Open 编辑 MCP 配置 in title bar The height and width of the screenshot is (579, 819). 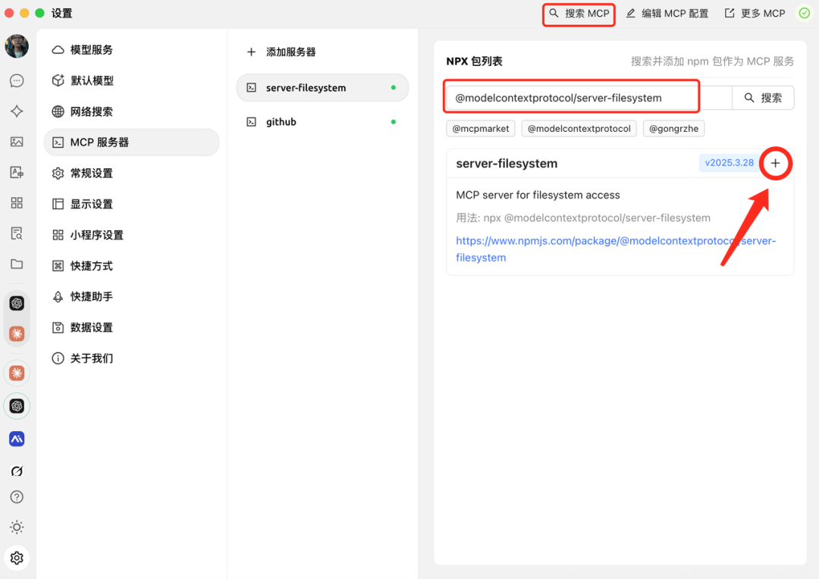[x=667, y=14]
